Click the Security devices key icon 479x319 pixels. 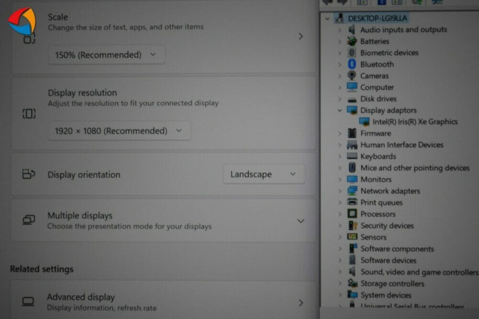click(x=353, y=225)
